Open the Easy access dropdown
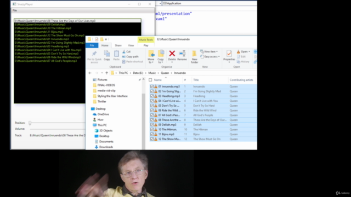The image size is (351, 197). (210, 57)
